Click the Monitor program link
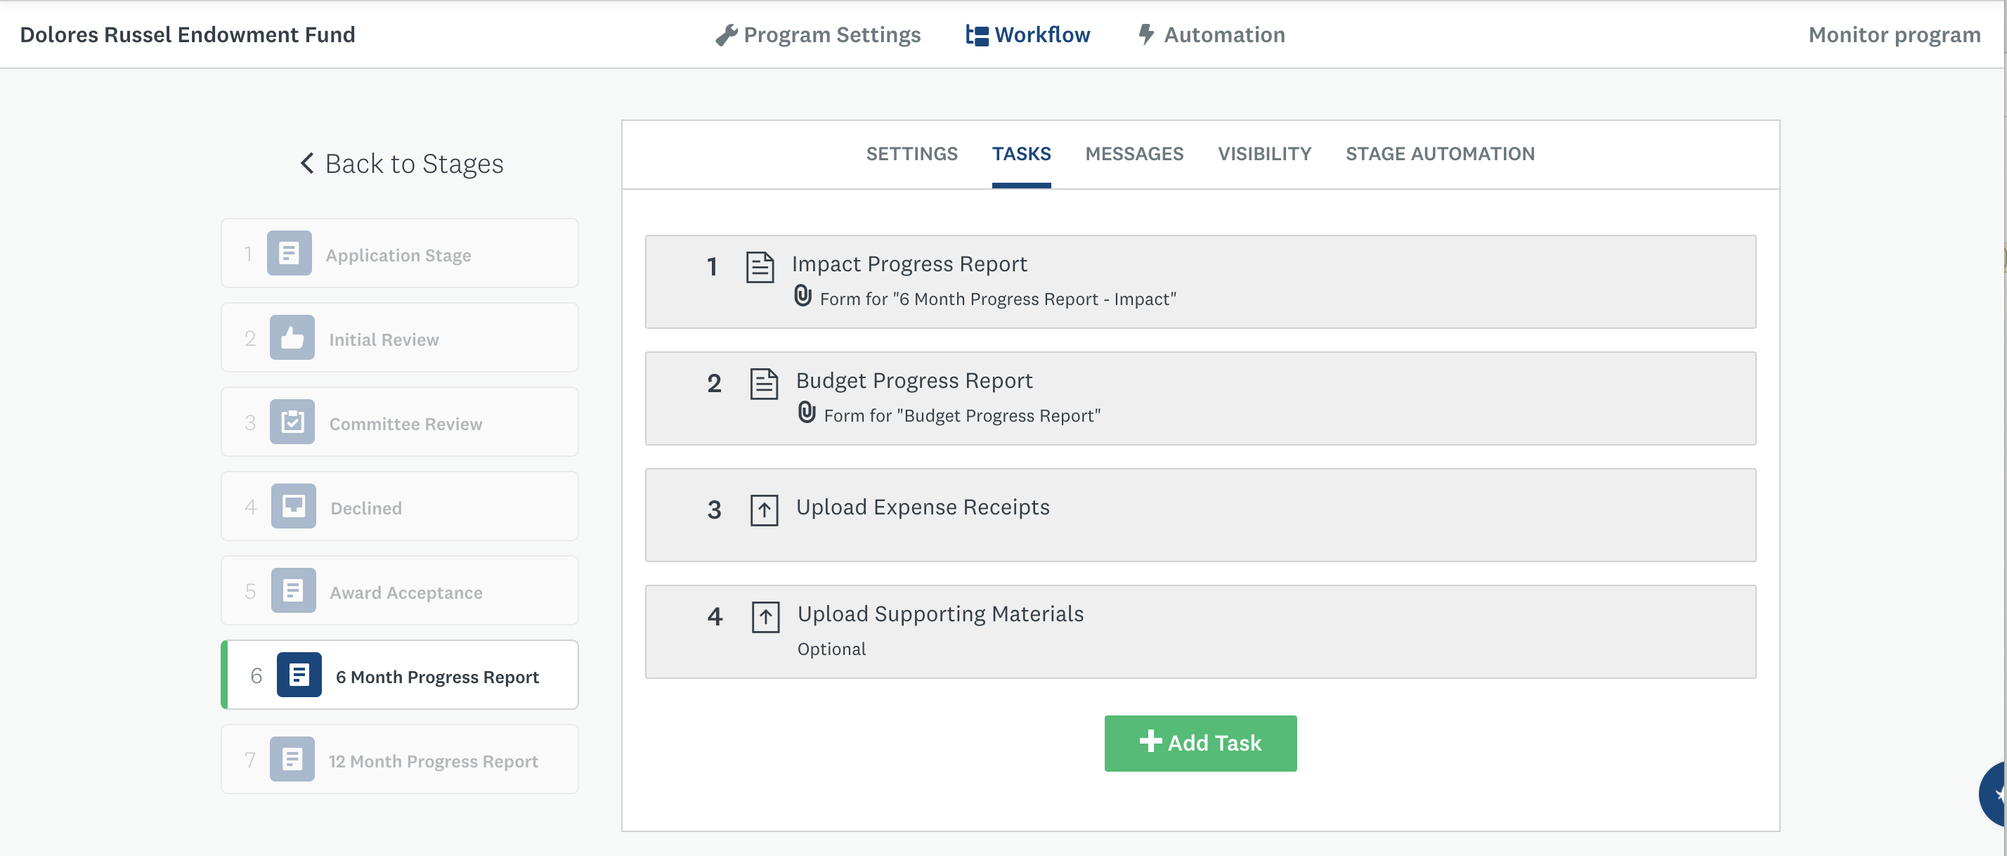Screen dimensions: 2007x856 pos(1894,35)
